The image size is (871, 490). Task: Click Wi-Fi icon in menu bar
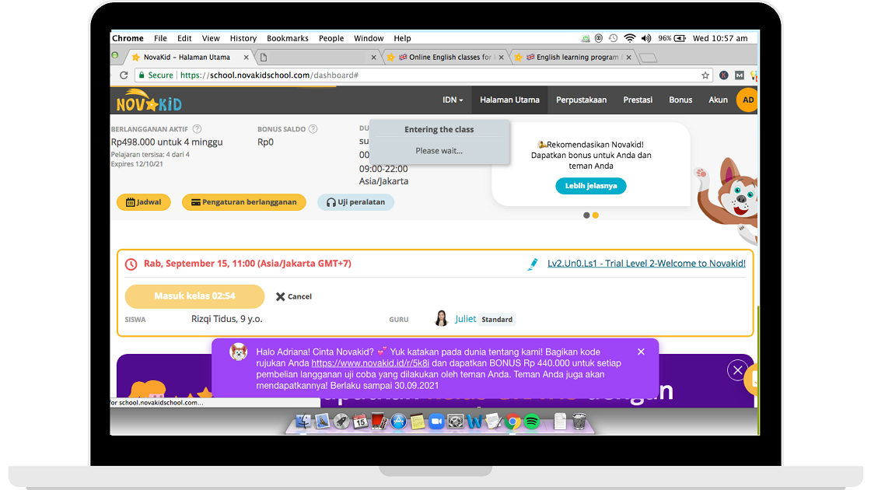pyautogui.click(x=629, y=38)
